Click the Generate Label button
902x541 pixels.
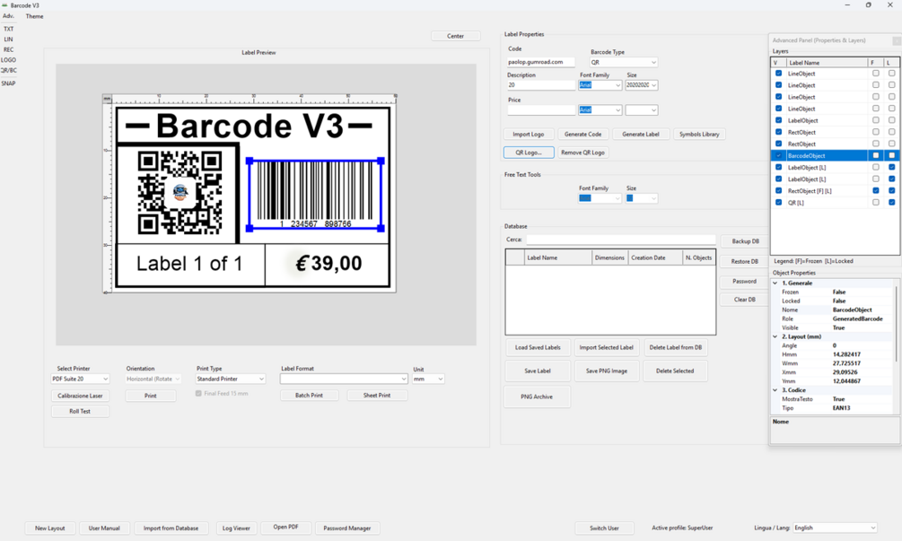point(641,134)
